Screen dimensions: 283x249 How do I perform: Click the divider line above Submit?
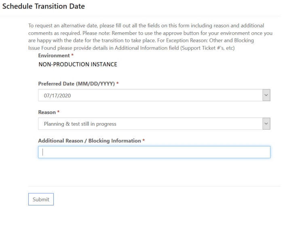tap(154, 186)
